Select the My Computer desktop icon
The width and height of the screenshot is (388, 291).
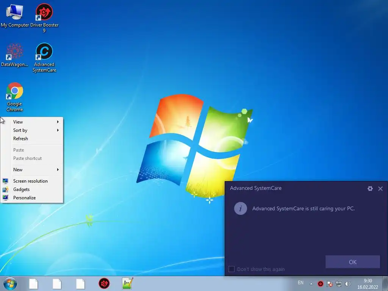point(15,15)
